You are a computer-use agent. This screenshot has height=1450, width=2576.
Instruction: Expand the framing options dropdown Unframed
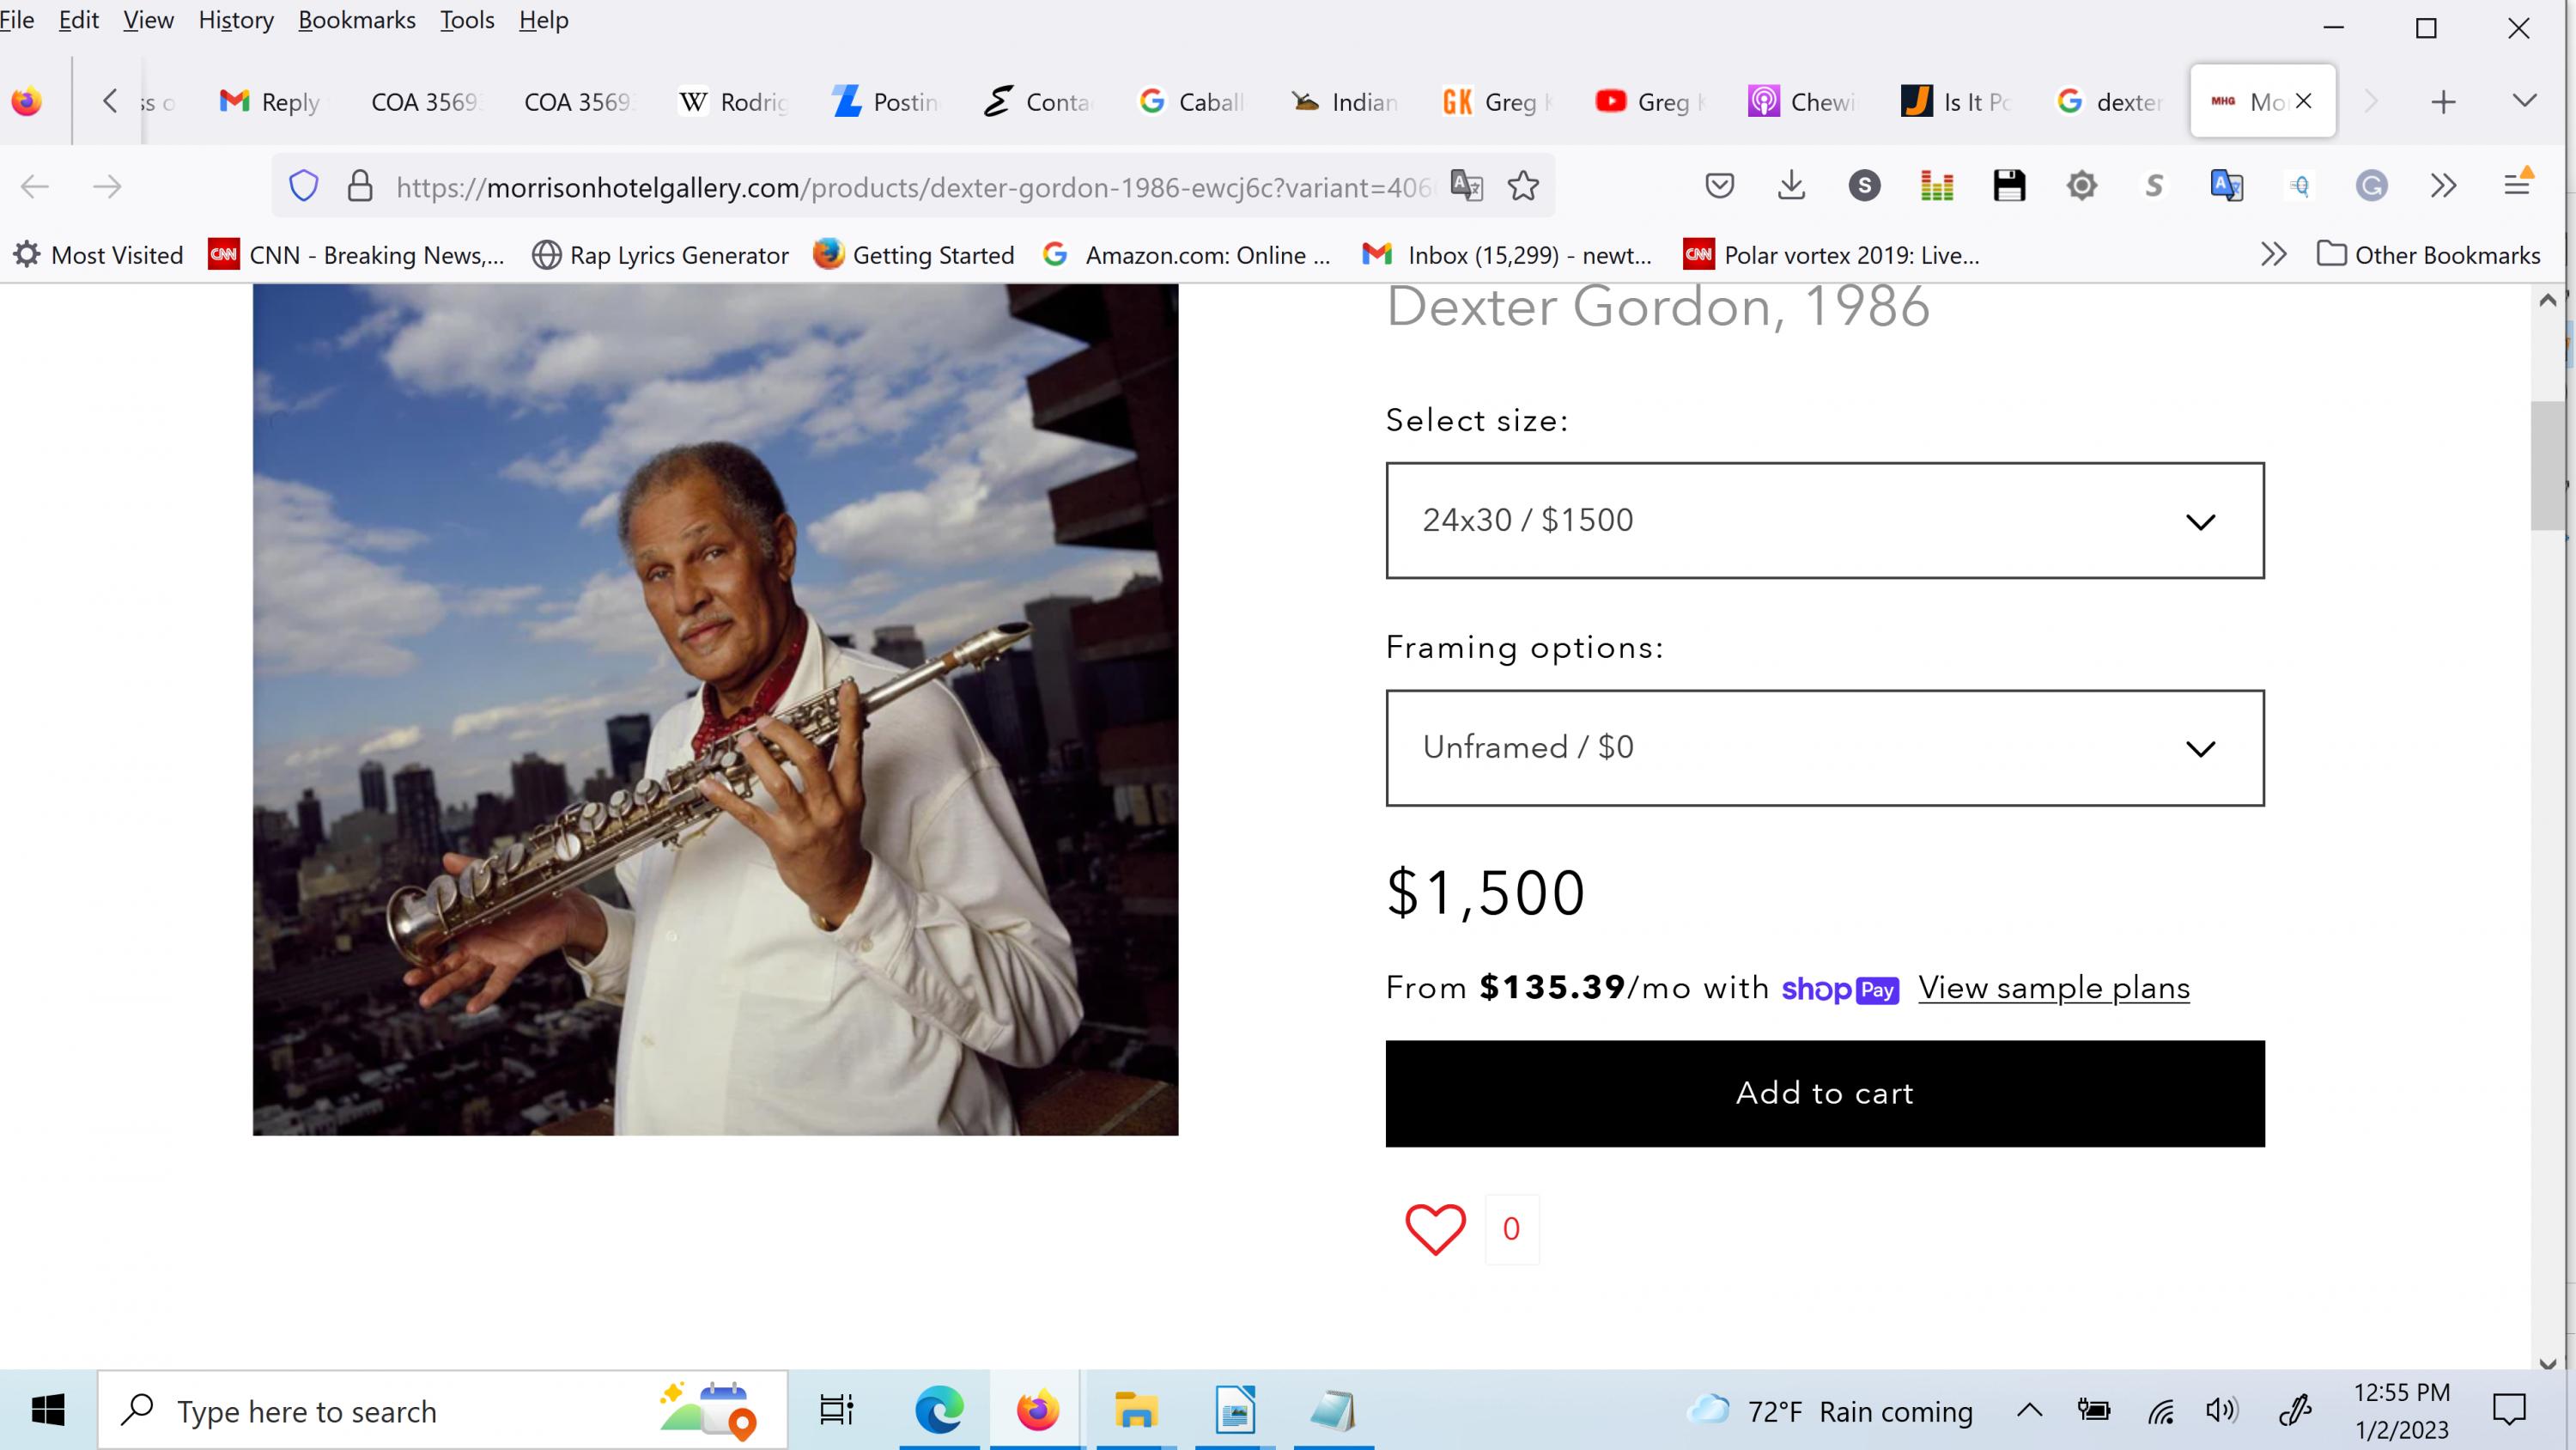(x=1824, y=747)
